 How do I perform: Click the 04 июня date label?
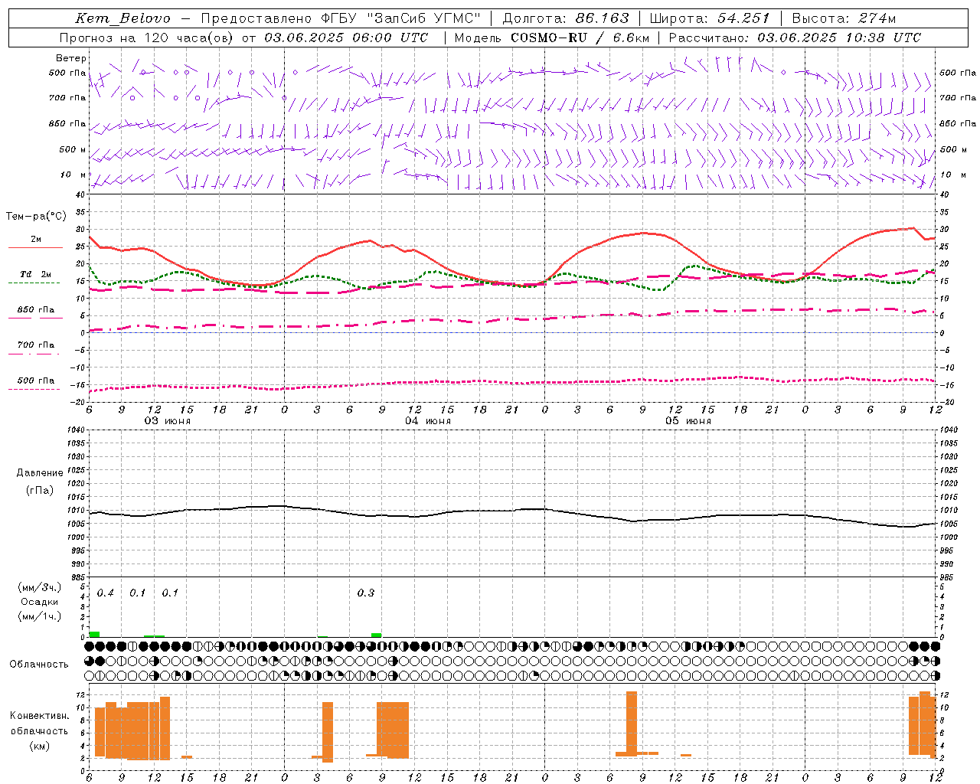(428, 421)
